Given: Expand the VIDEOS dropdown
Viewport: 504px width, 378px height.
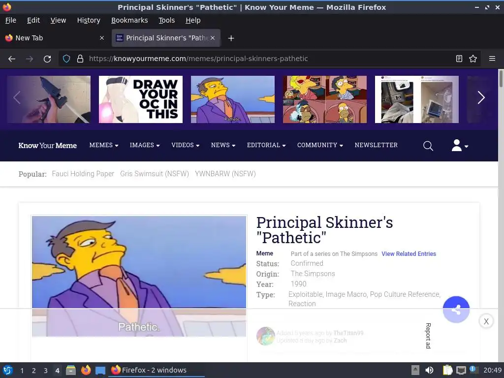Looking at the screenshot, I should [x=186, y=145].
